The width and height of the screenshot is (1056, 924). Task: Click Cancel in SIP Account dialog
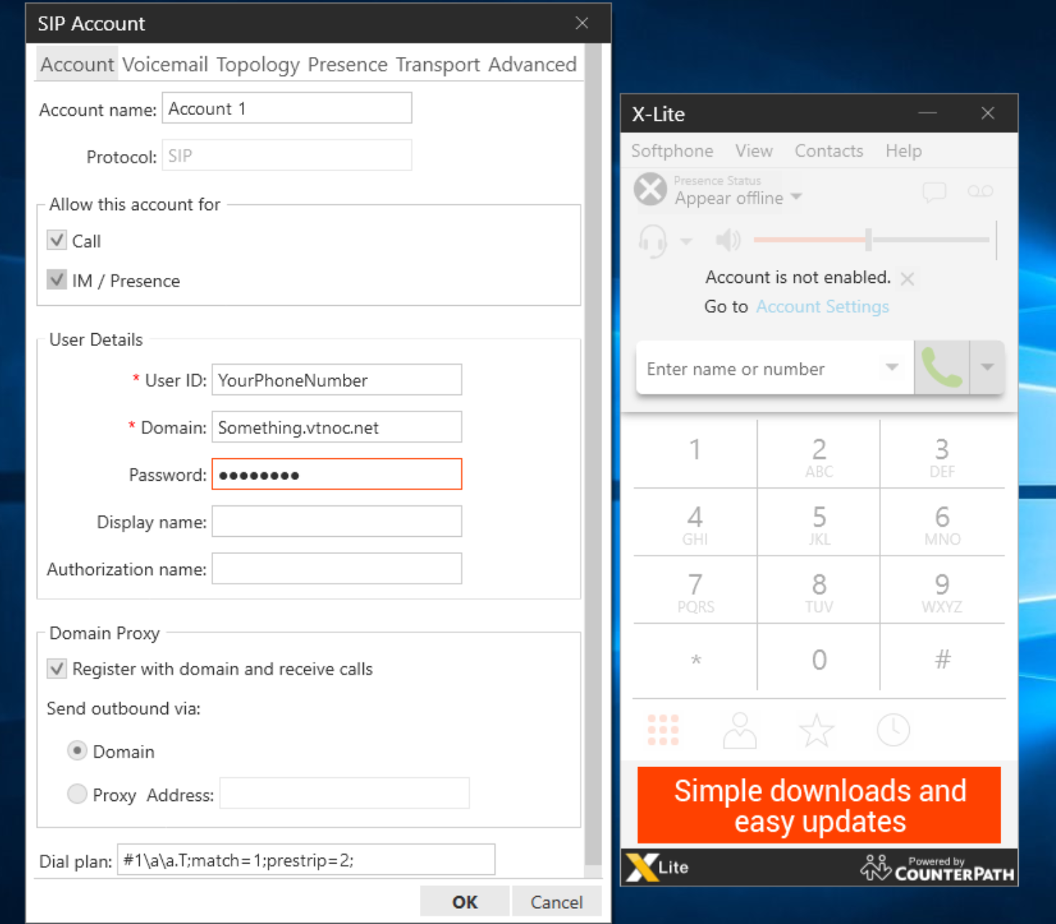click(x=556, y=902)
